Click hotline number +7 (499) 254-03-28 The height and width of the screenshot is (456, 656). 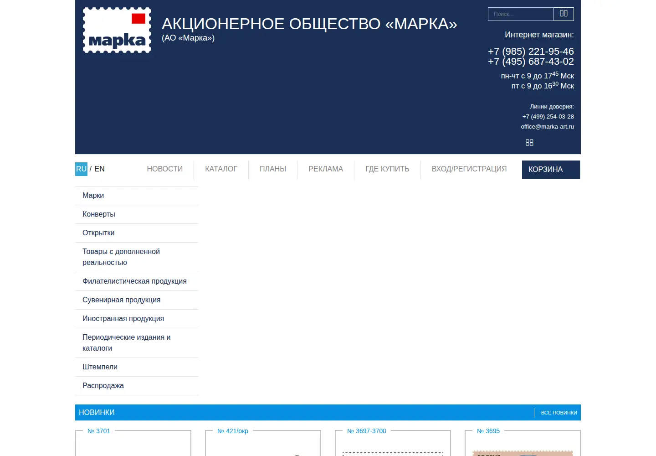pyautogui.click(x=548, y=117)
